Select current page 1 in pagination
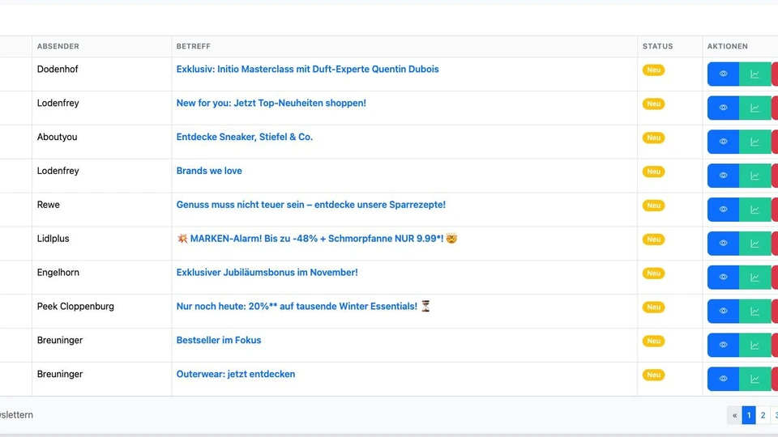This screenshot has height=437, width=778. coord(749,415)
